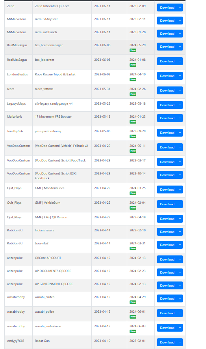Expand download caret for FdTruck v2
This screenshot has width=206, height=349.
180,147
